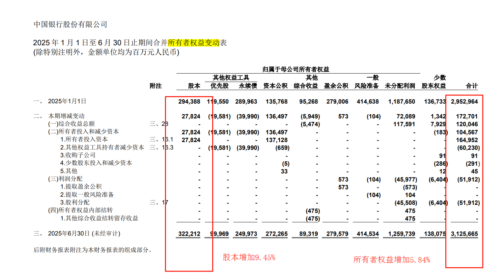Click the row label (三)利润分配
This screenshot has height=278, width=504.
65,179
